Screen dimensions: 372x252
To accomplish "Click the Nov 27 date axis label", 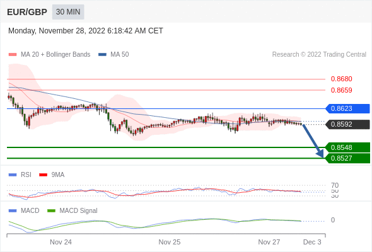I will point(269,242).
